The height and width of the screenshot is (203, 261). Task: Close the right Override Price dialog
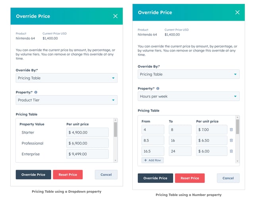(237, 12)
